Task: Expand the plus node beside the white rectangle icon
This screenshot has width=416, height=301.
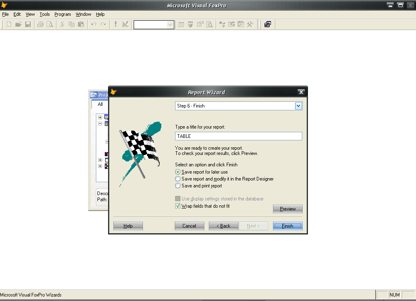Action: click(x=100, y=160)
